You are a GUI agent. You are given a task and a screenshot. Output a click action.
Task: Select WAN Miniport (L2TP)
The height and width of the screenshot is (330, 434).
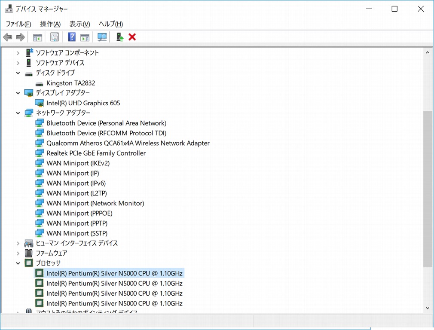76,193
